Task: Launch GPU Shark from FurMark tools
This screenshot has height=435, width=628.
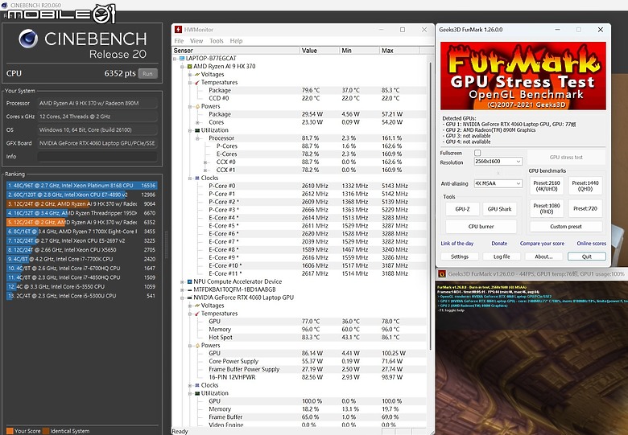Action: point(499,209)
